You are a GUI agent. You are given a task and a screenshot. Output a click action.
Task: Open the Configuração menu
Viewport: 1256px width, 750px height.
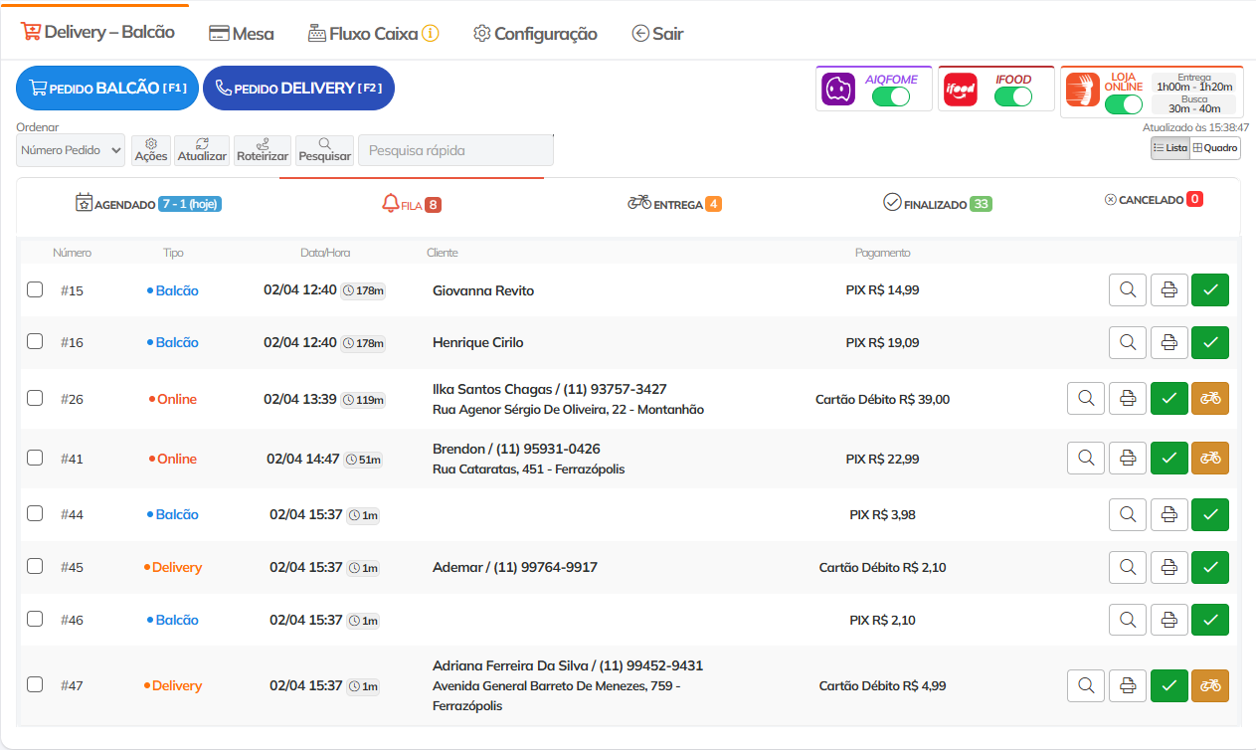(535, 34)
